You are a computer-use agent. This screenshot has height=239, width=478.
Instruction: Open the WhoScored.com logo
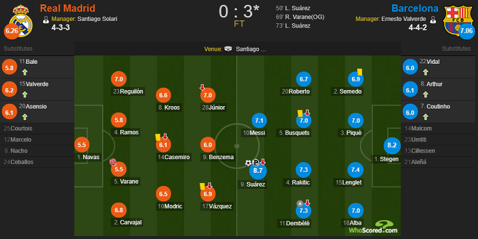pos(373,228)
